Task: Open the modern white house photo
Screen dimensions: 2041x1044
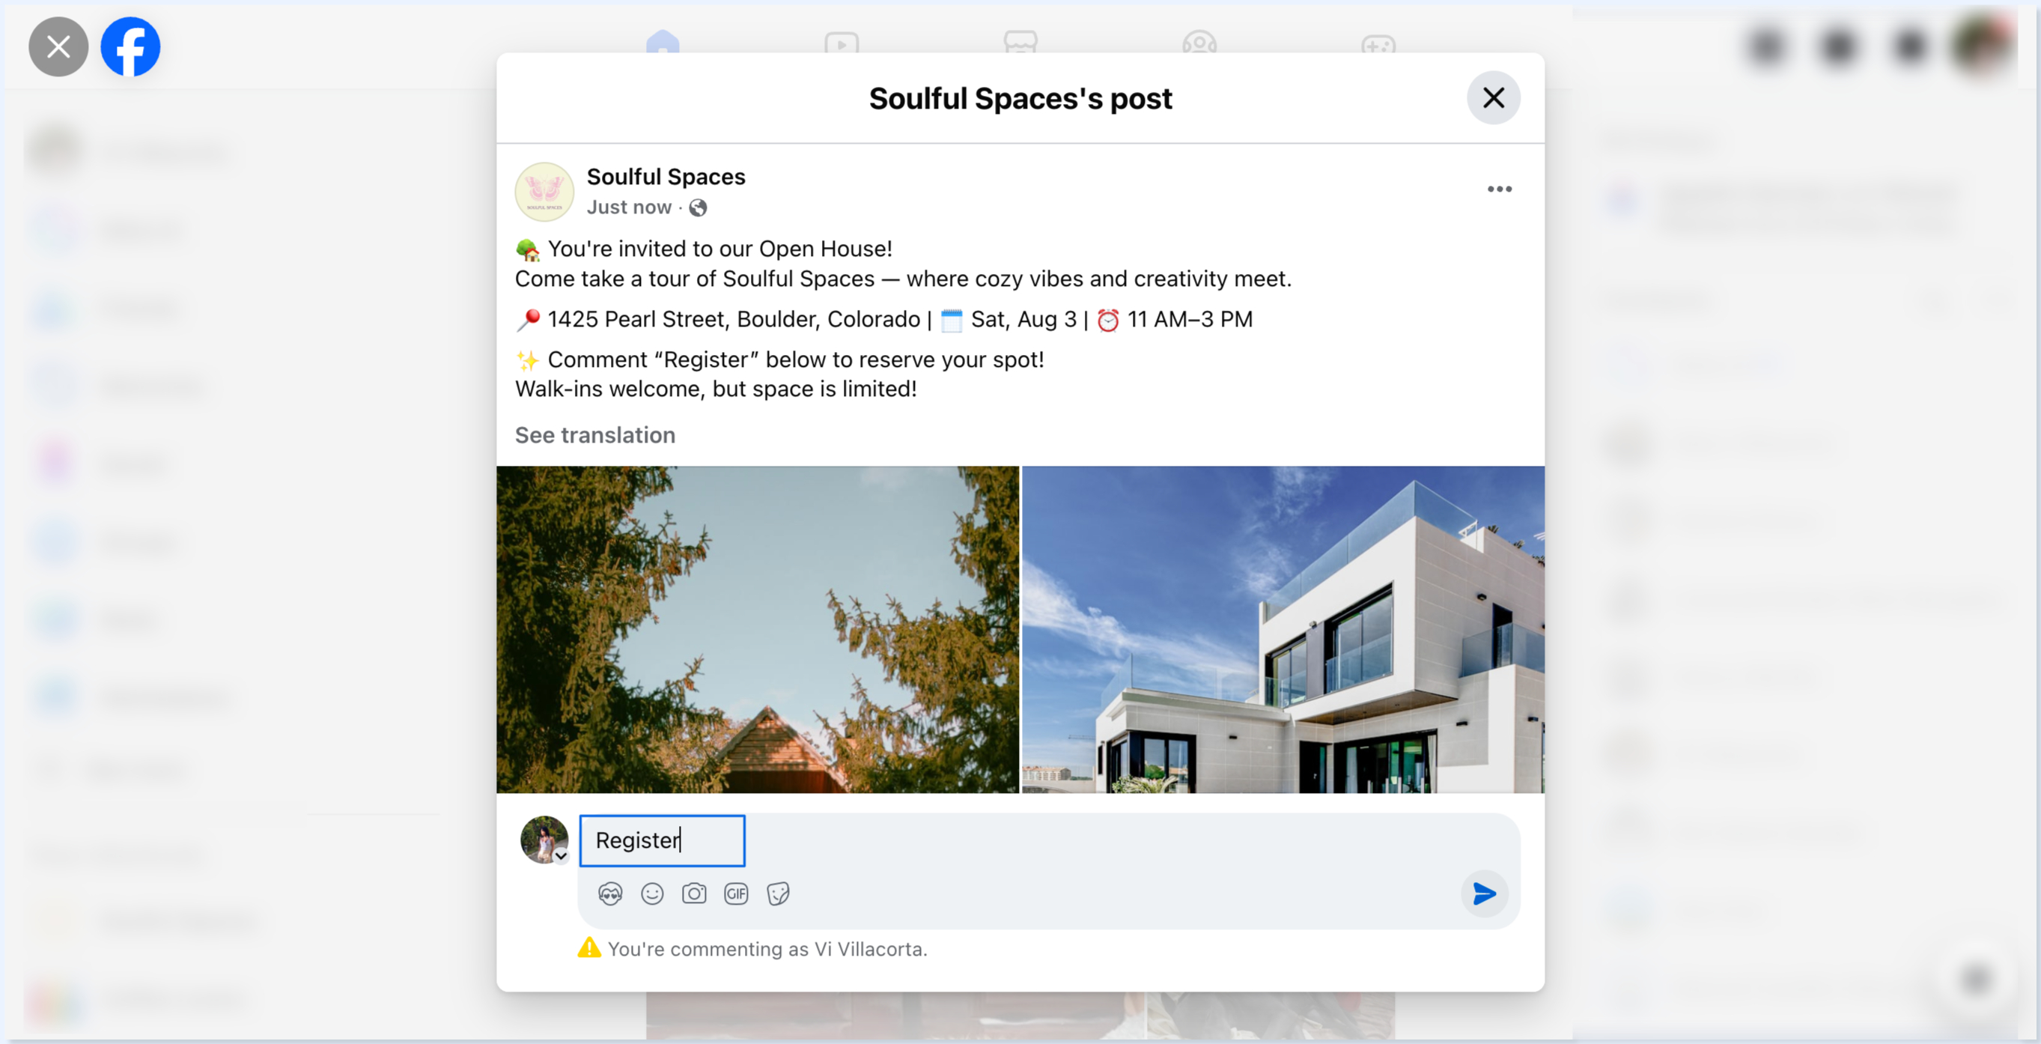Action: pos(1283,629)
